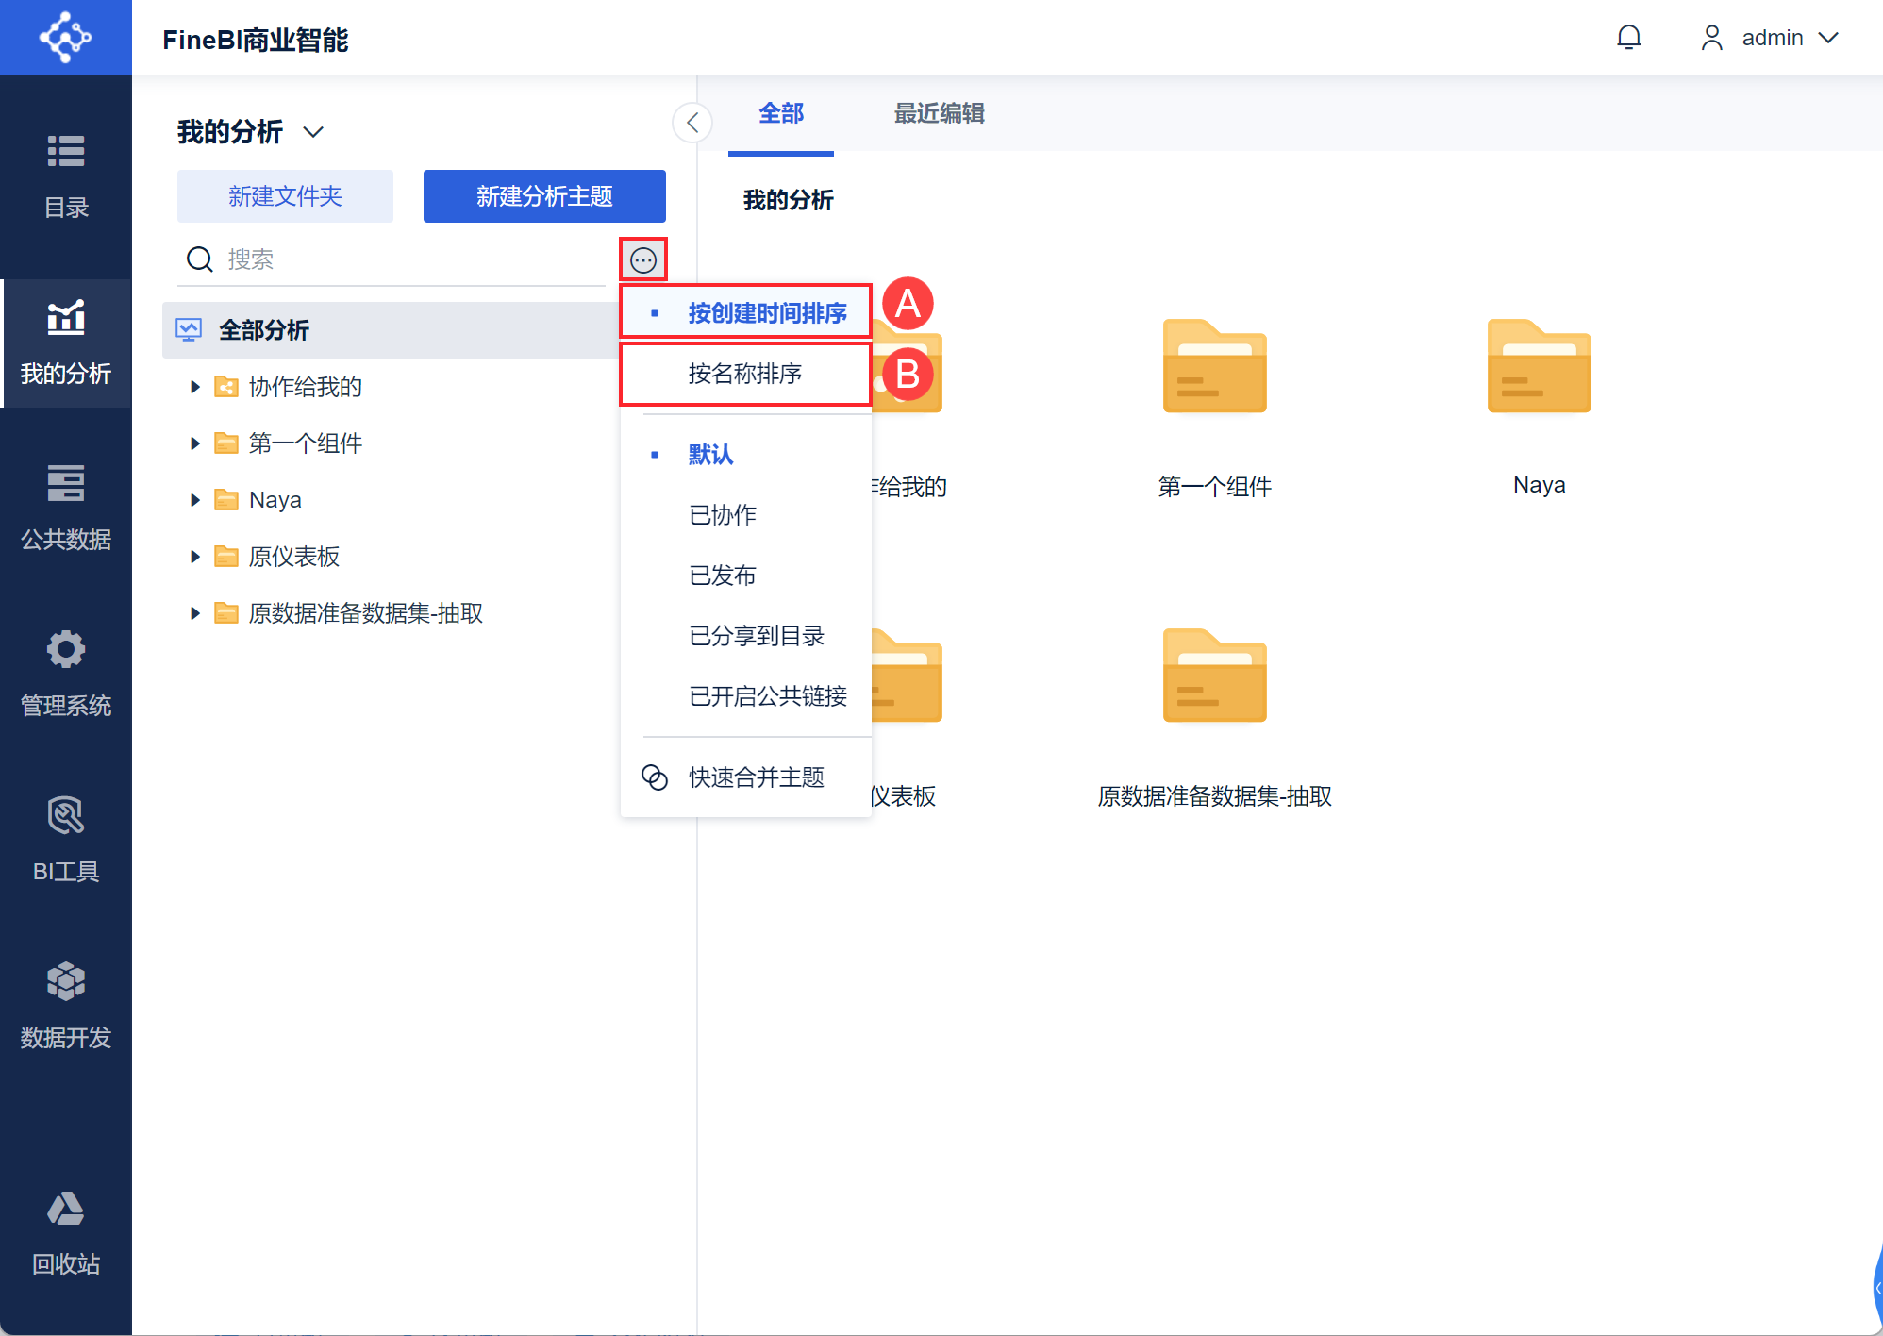Screen dimensions: 1883x1336
Task: Expand the Naya folder tree node
Action: [195, 500]
